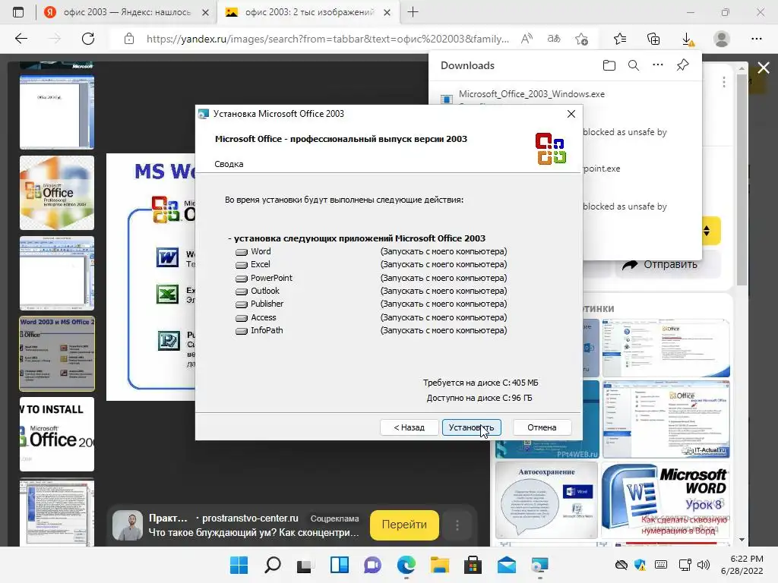This screenshot has width=778, height=583.
Task: Click the vertical scrollbar of the image sidebar
Action: point(742,178)
